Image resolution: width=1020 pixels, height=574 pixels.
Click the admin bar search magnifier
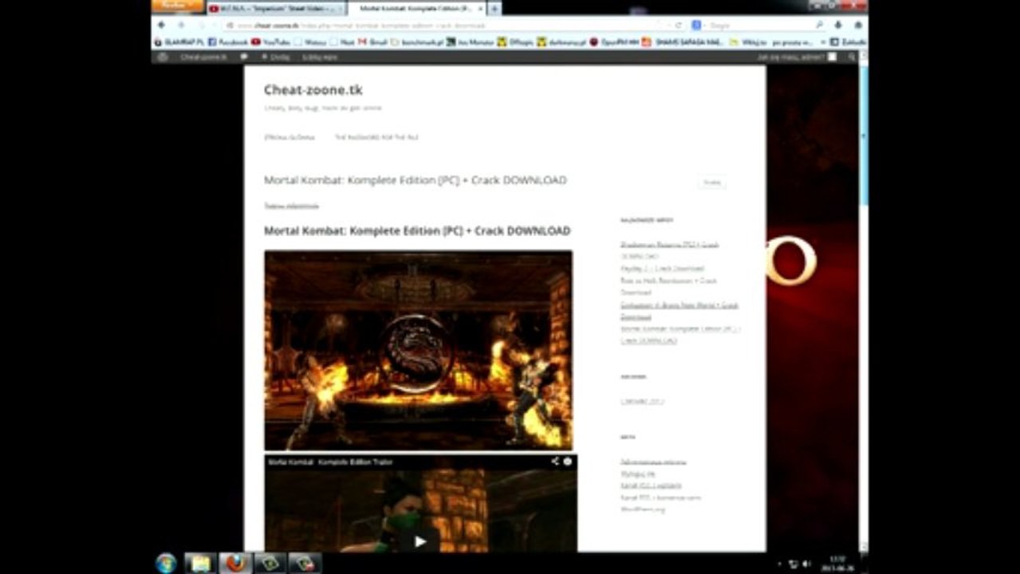tap(852, 57)
